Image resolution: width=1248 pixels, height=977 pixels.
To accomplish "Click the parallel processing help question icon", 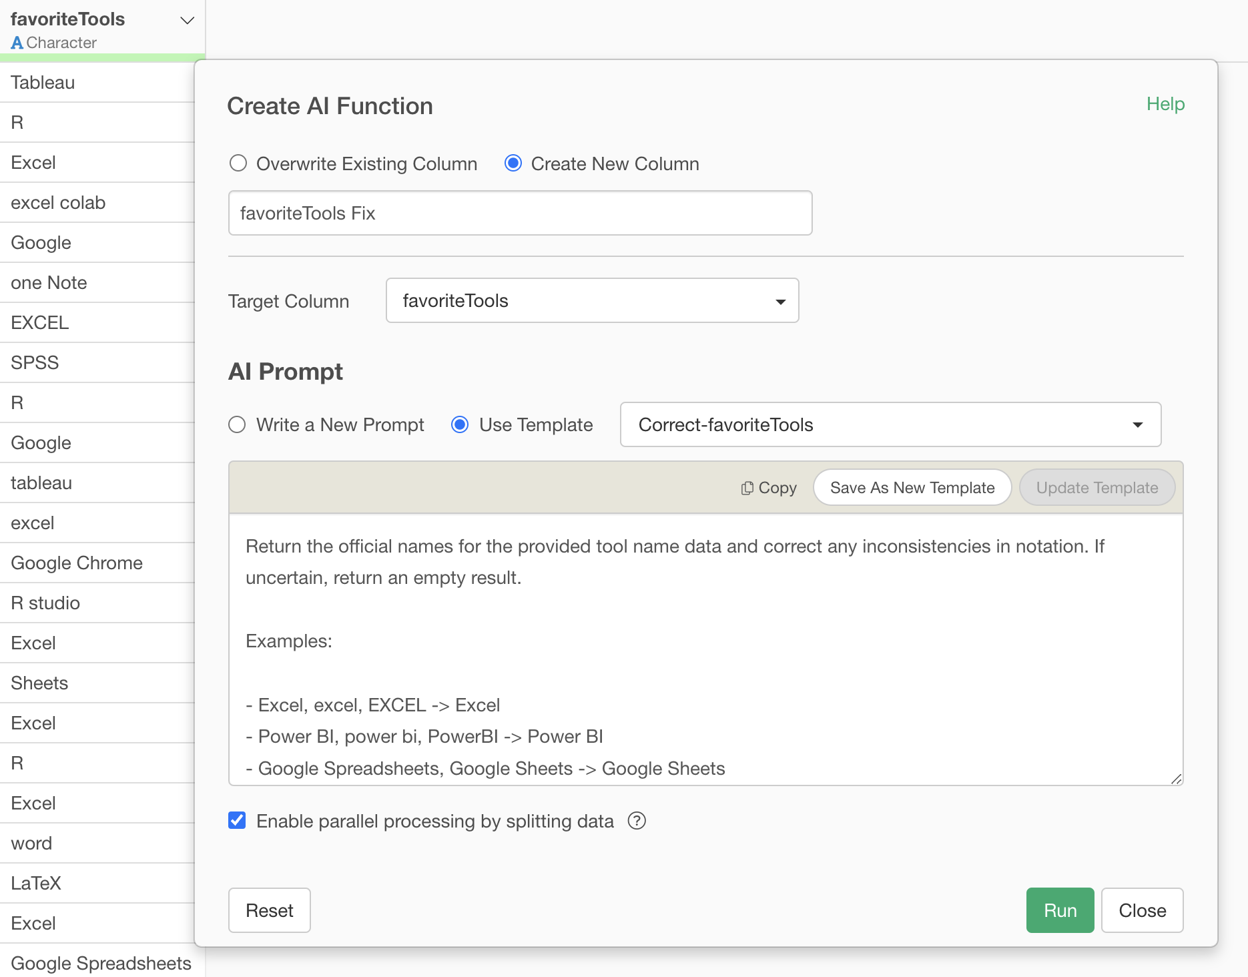I will click(x=637, y=821).
